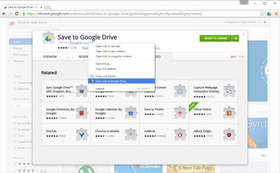Click the OneTab listing title
280x173 pixels.
[51, 131]
